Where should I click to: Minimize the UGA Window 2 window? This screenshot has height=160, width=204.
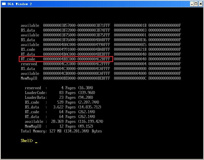[x=191, y=4]
